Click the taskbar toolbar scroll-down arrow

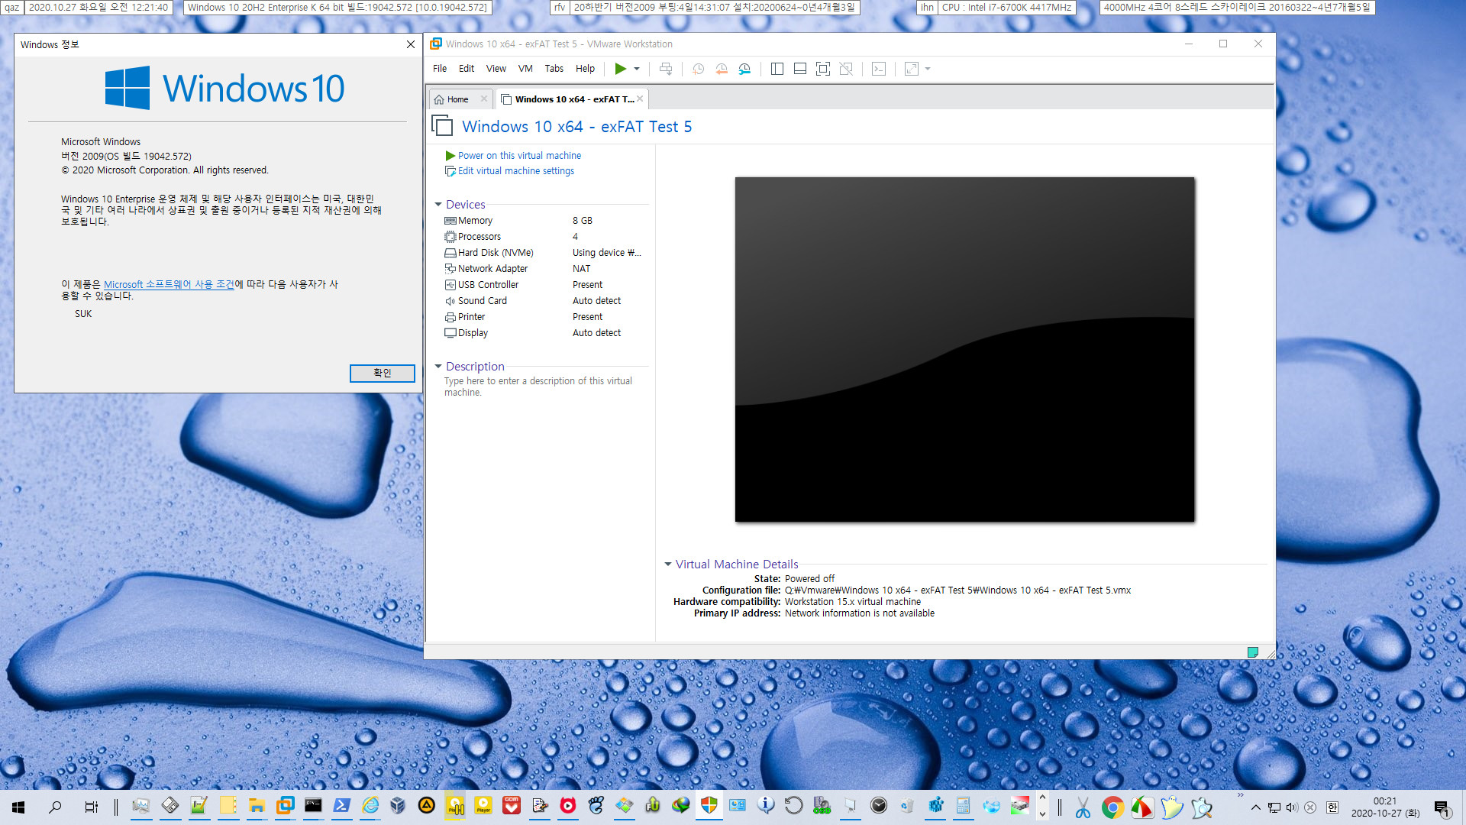pyautogui.click(x=1042, y=814)
